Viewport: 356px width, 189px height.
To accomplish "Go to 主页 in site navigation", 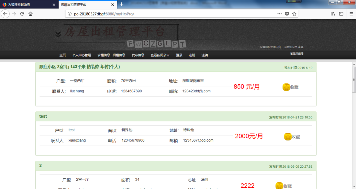I will [x=62, y=55].
